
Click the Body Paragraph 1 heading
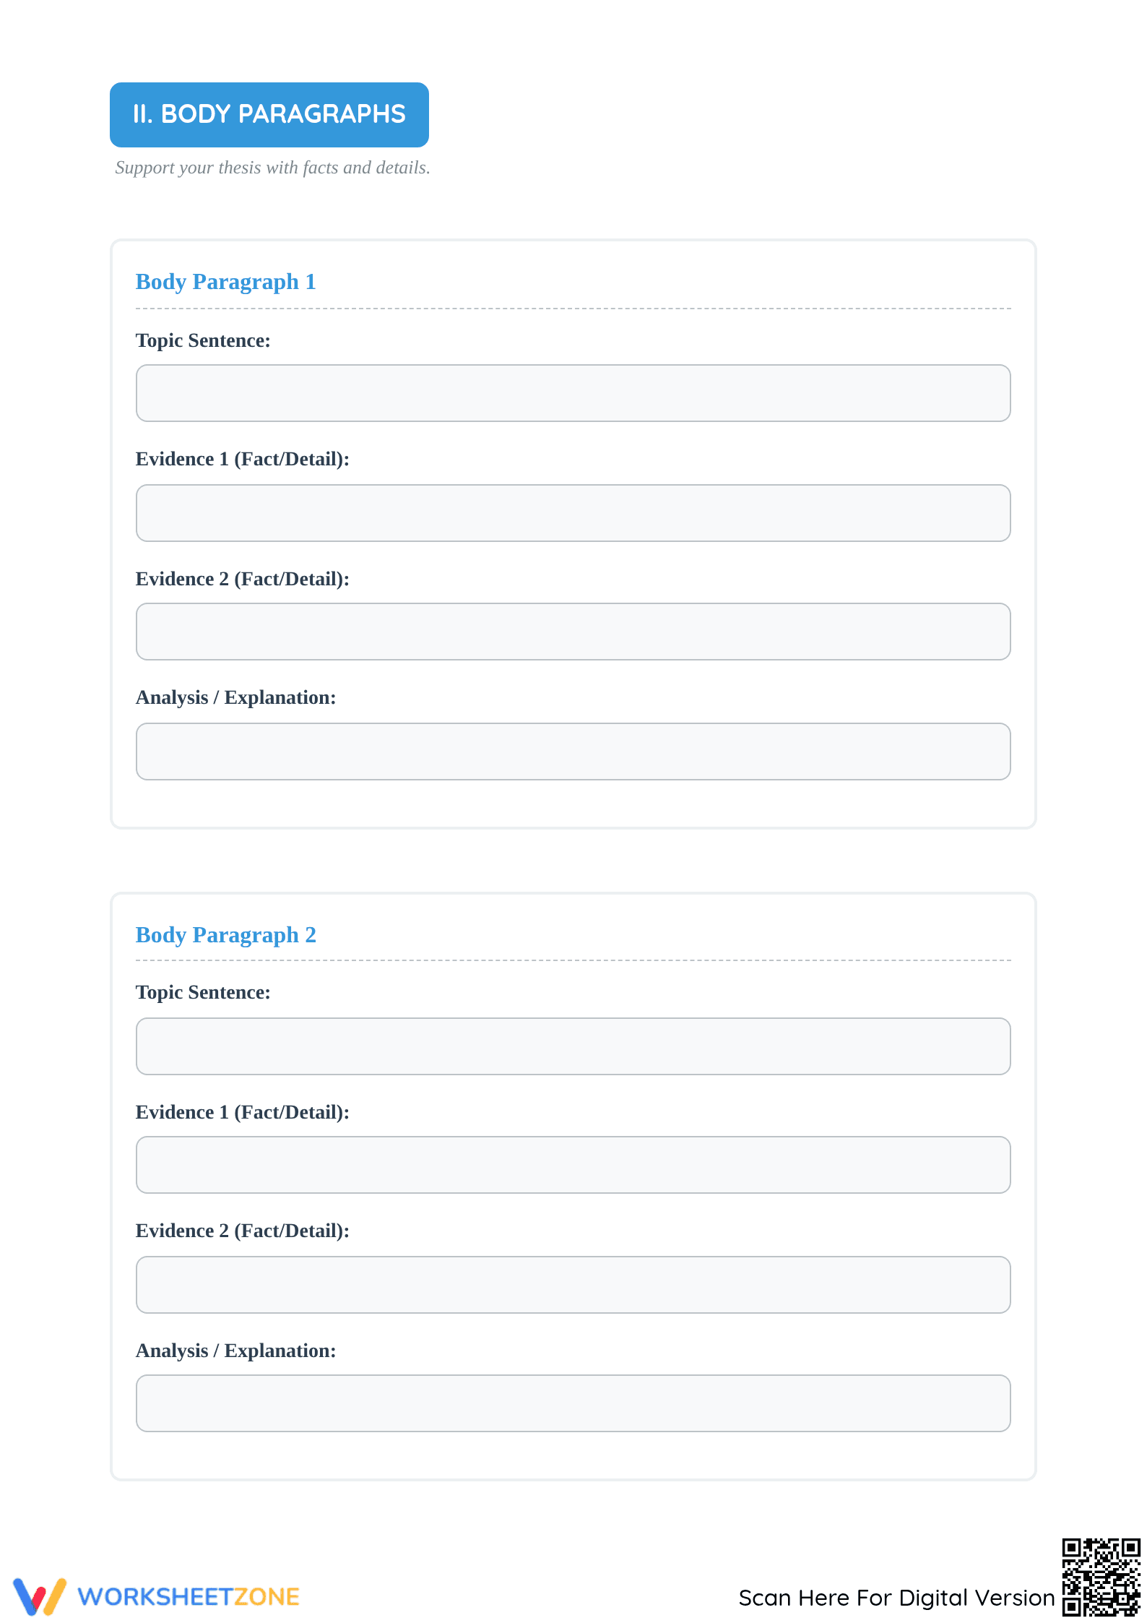pyautogui.click(x=226, y=282)
